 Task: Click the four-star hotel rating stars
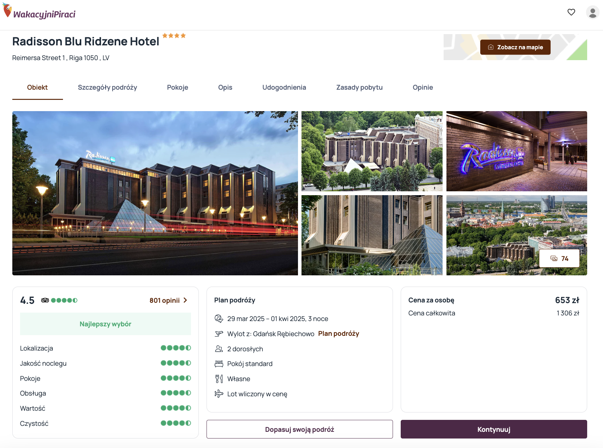174,36
